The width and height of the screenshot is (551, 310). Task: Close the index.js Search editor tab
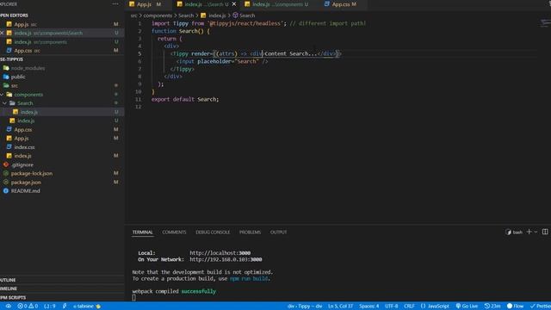click(234, 4)
